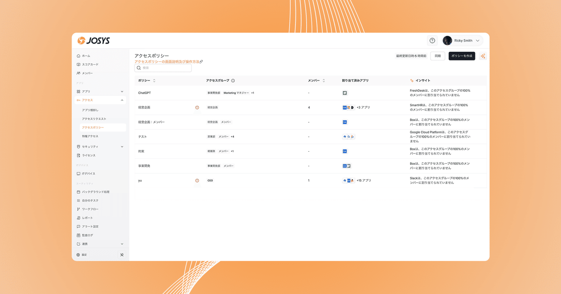This screenshot has height=294, width=561.
Task: Open the ChatGPT policy row
Action: click(x=310, y=93)
